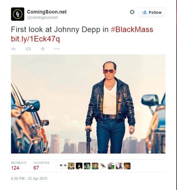The width and height of the screenshot is (177, 190).
Task: Select the man with sunglasses avatar
Action: pos(111,166)
